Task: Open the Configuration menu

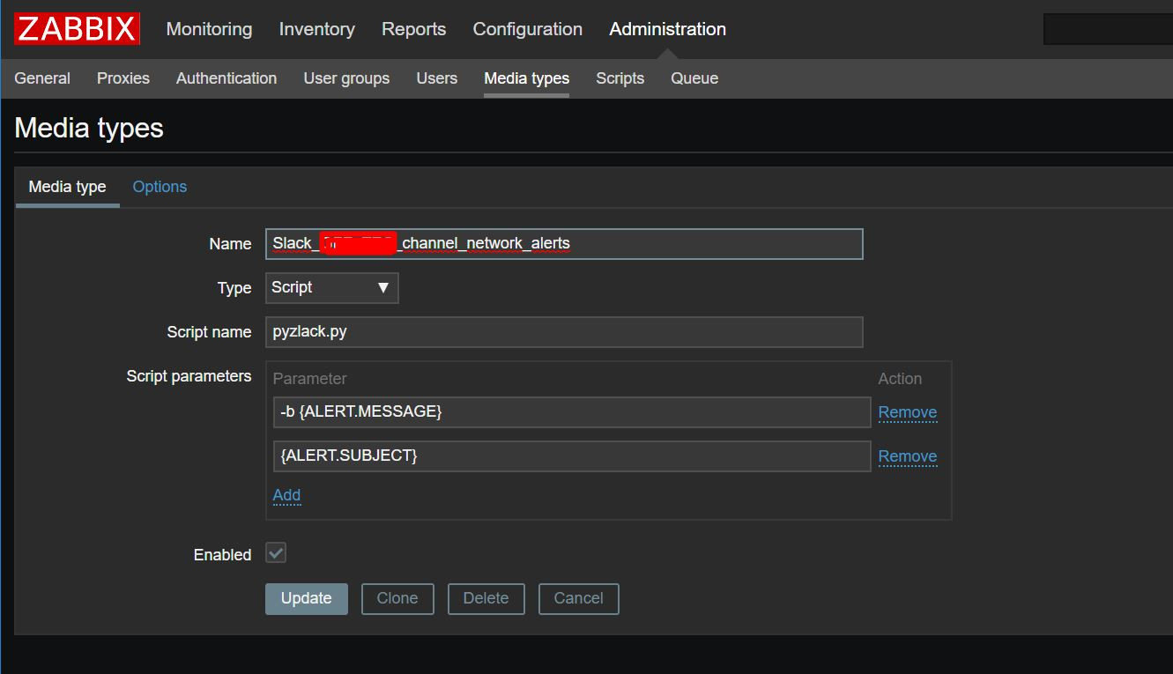Action: pos(527,29)
